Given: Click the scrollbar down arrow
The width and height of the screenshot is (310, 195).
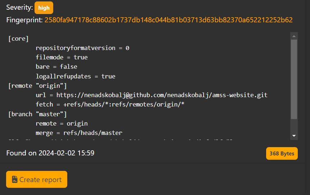Looking at the screenshot, I should pos(294,136).
